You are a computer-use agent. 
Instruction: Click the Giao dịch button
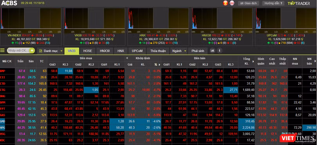249,3
